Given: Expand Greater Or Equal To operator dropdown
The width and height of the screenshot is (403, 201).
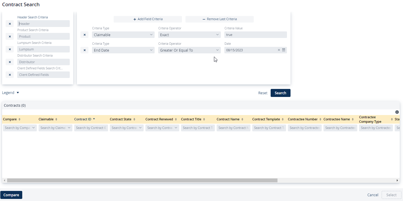Looking at the screenshot, I should point(189,50).
